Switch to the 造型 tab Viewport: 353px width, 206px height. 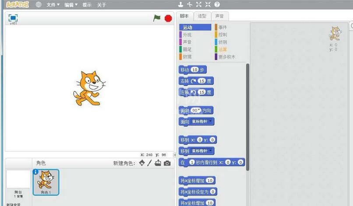point(202,16)
